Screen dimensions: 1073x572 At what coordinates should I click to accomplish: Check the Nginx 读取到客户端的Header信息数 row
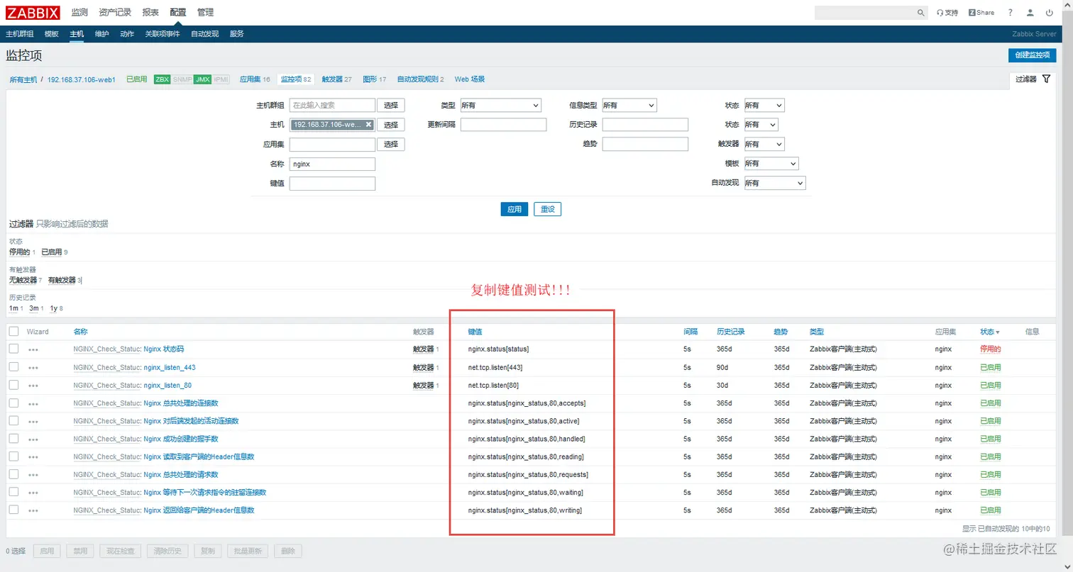[13, 456]
